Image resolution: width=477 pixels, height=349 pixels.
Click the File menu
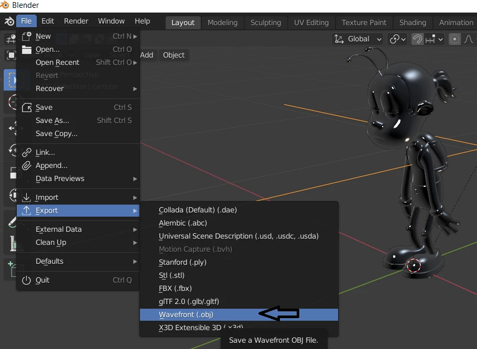pos(26,21)
